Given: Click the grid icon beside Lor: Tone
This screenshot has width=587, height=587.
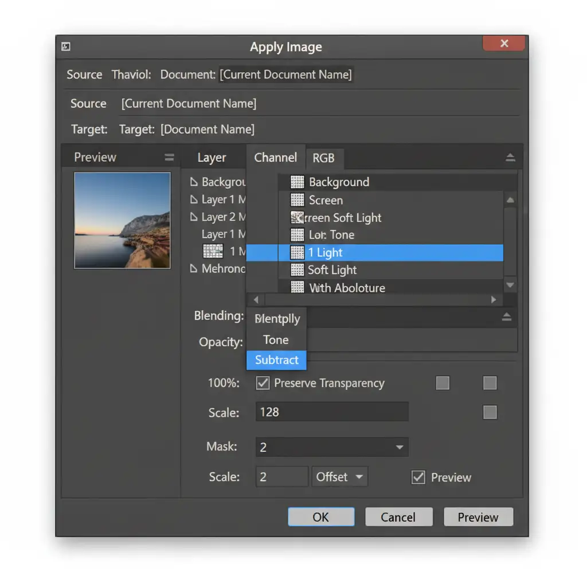Looking at the screenshot, I should 297,234.
